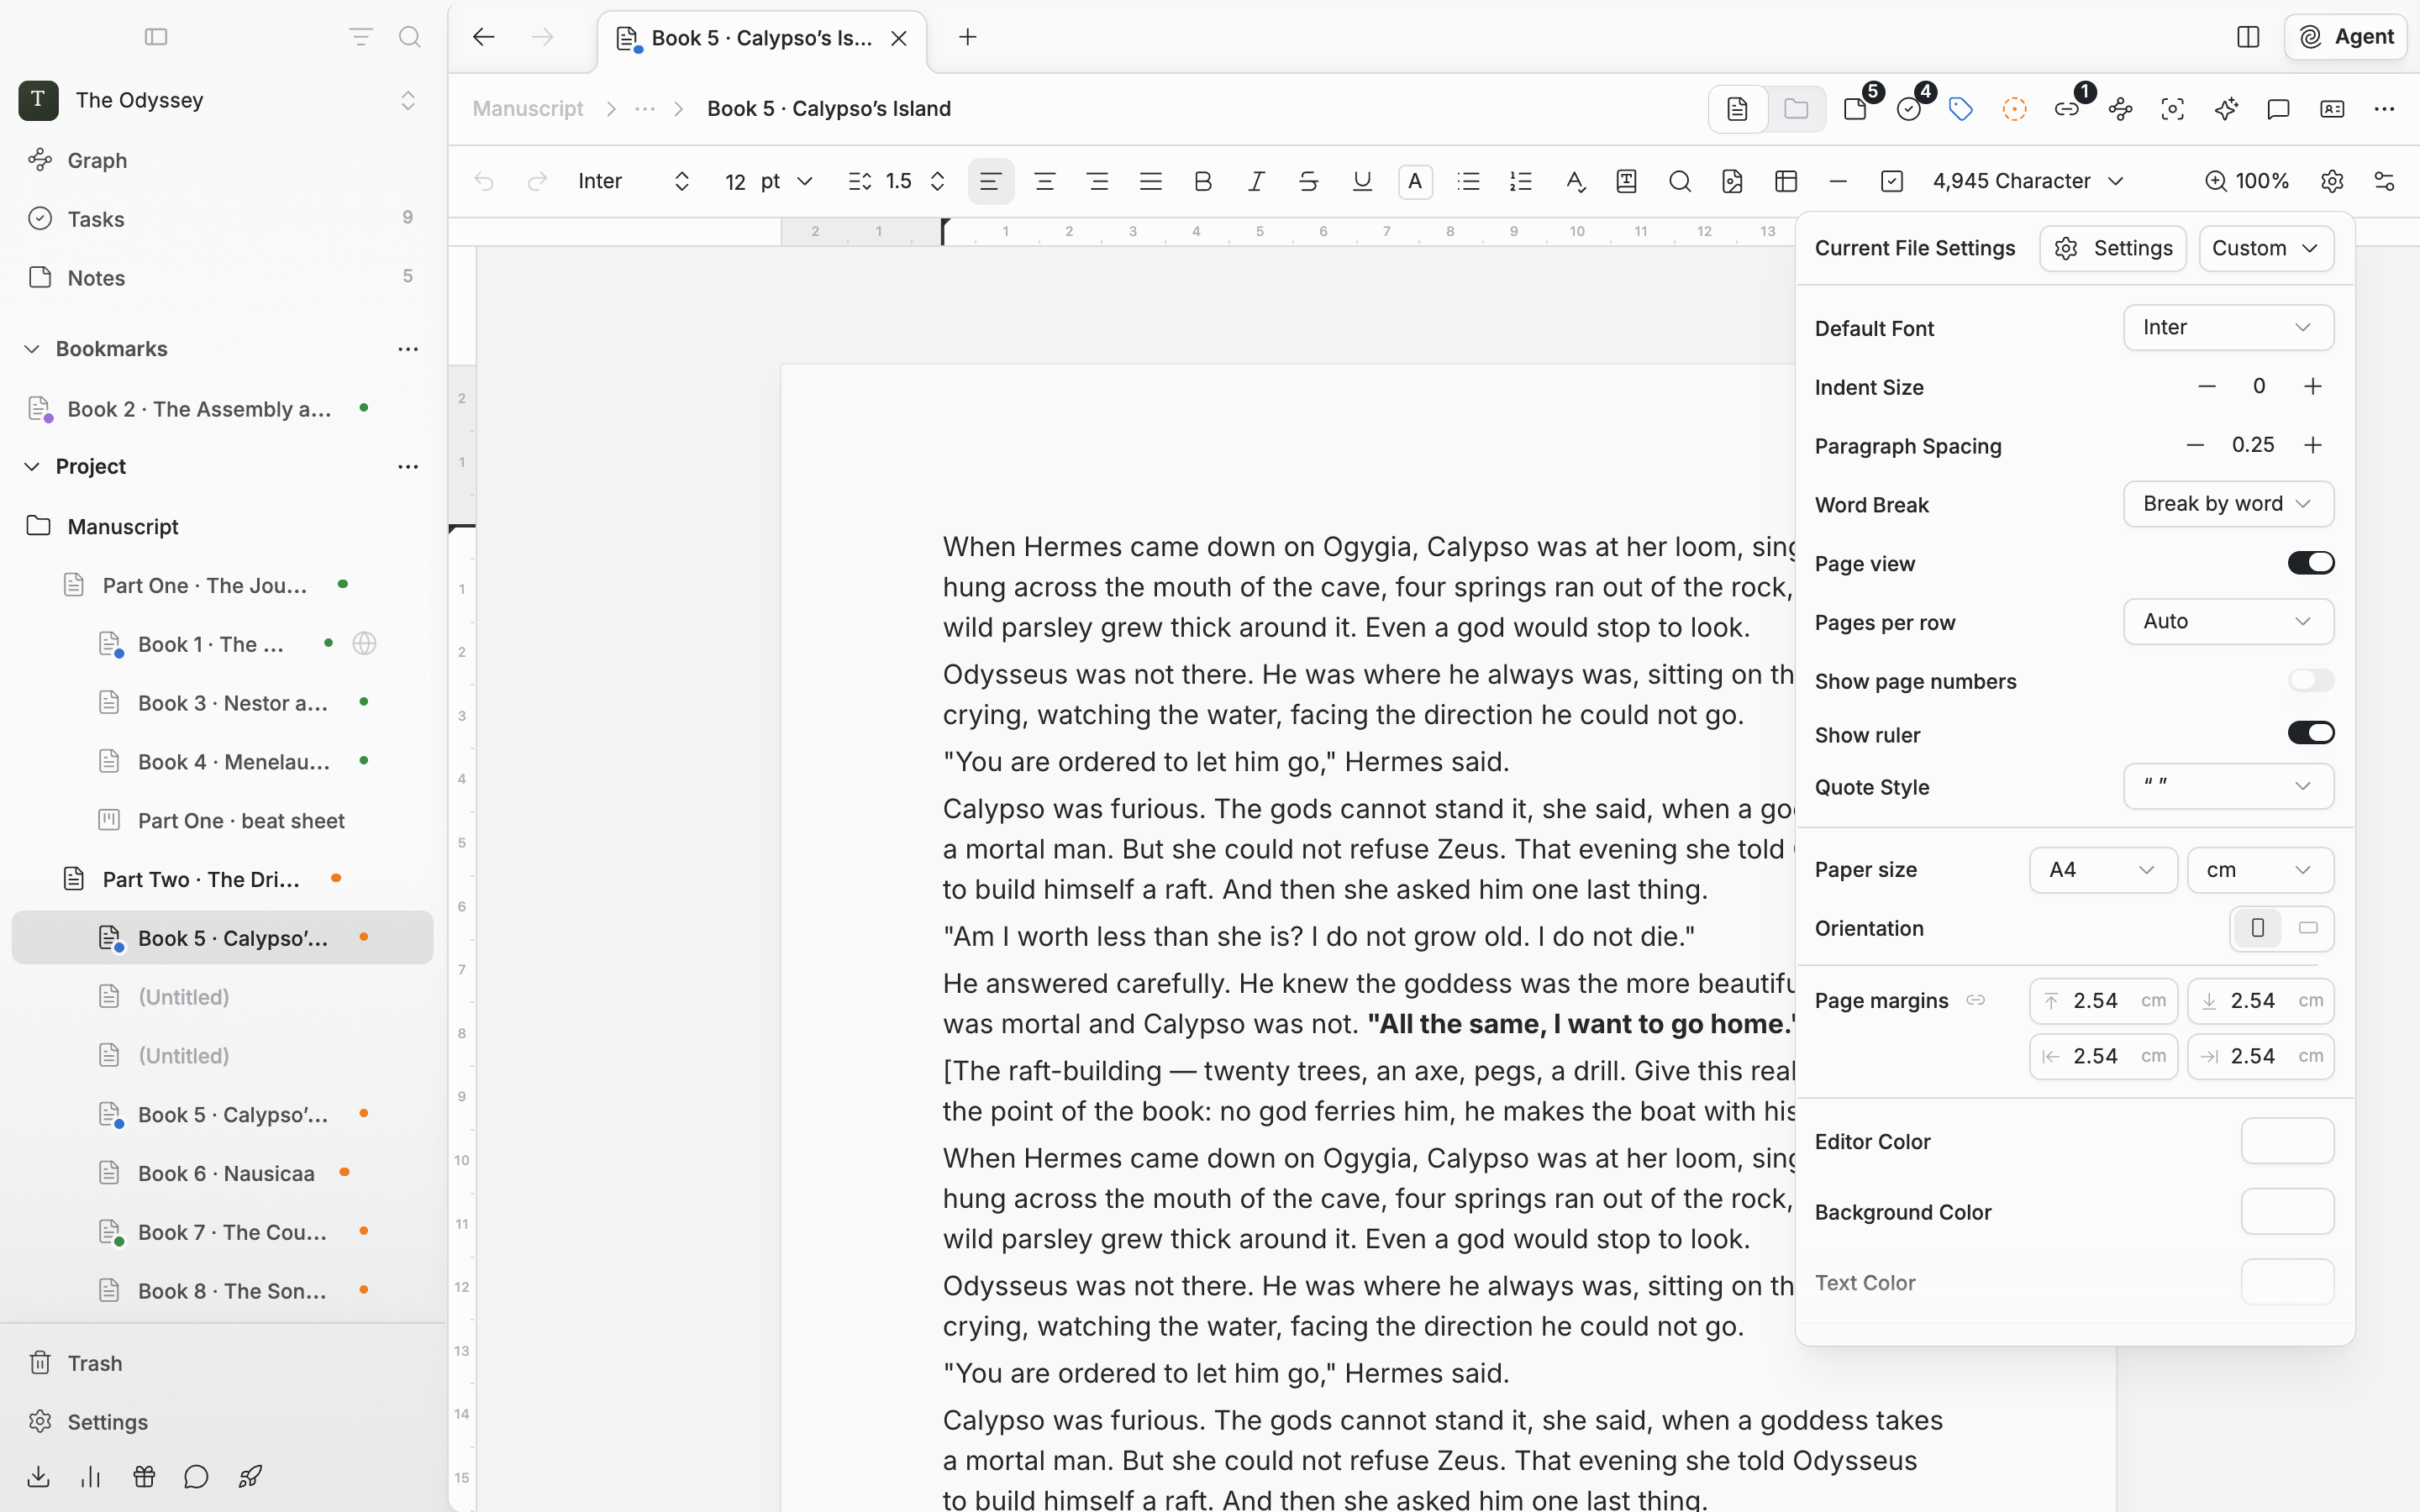The height and width of the screenshot is (1512, 2420).
Task: Select portrait orientation
Action: tap(2258, 928)
